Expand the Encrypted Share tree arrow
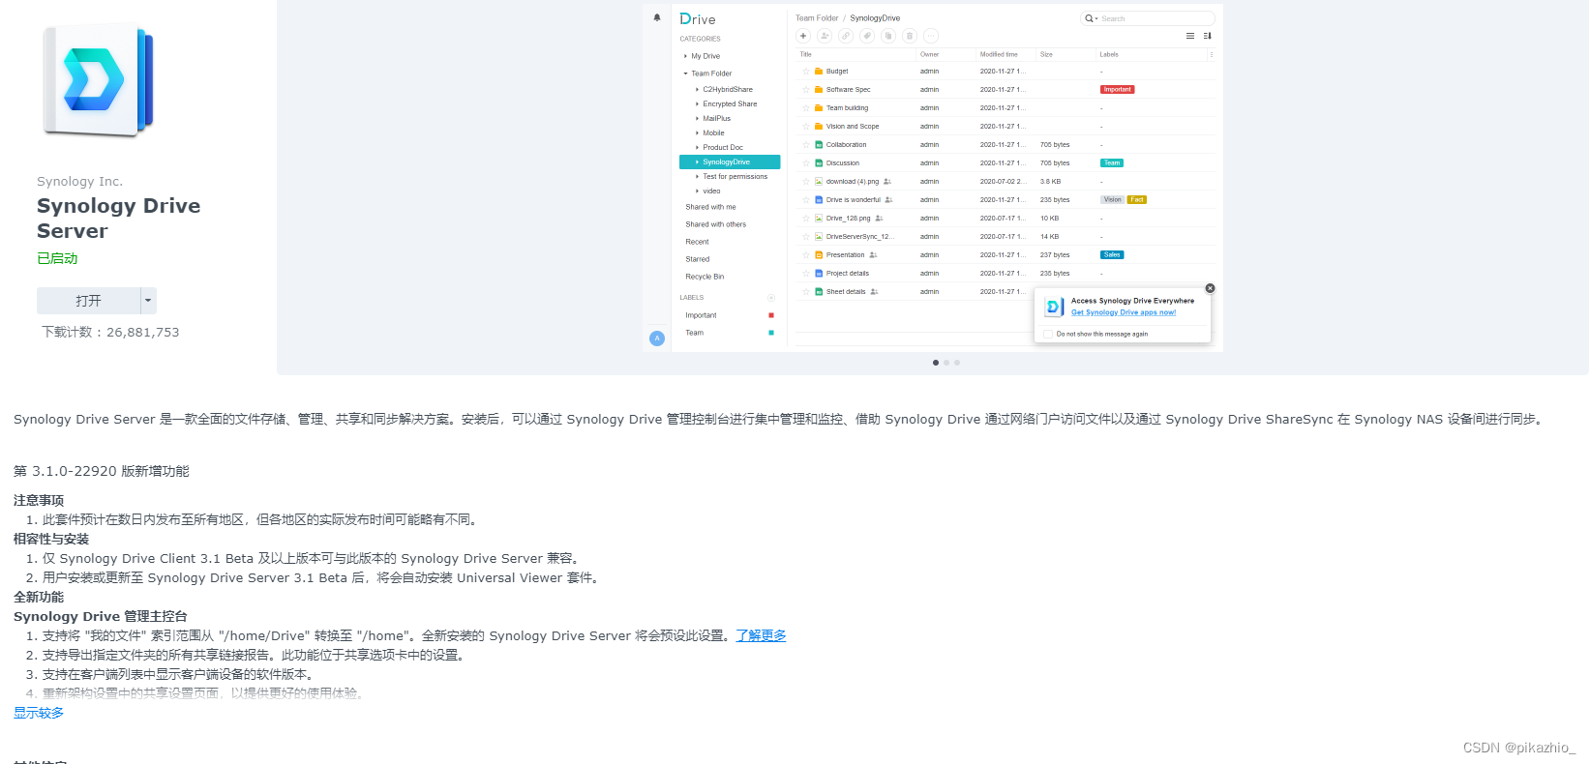Screen dimensions: 1591x764 click(x=697, y=103)
